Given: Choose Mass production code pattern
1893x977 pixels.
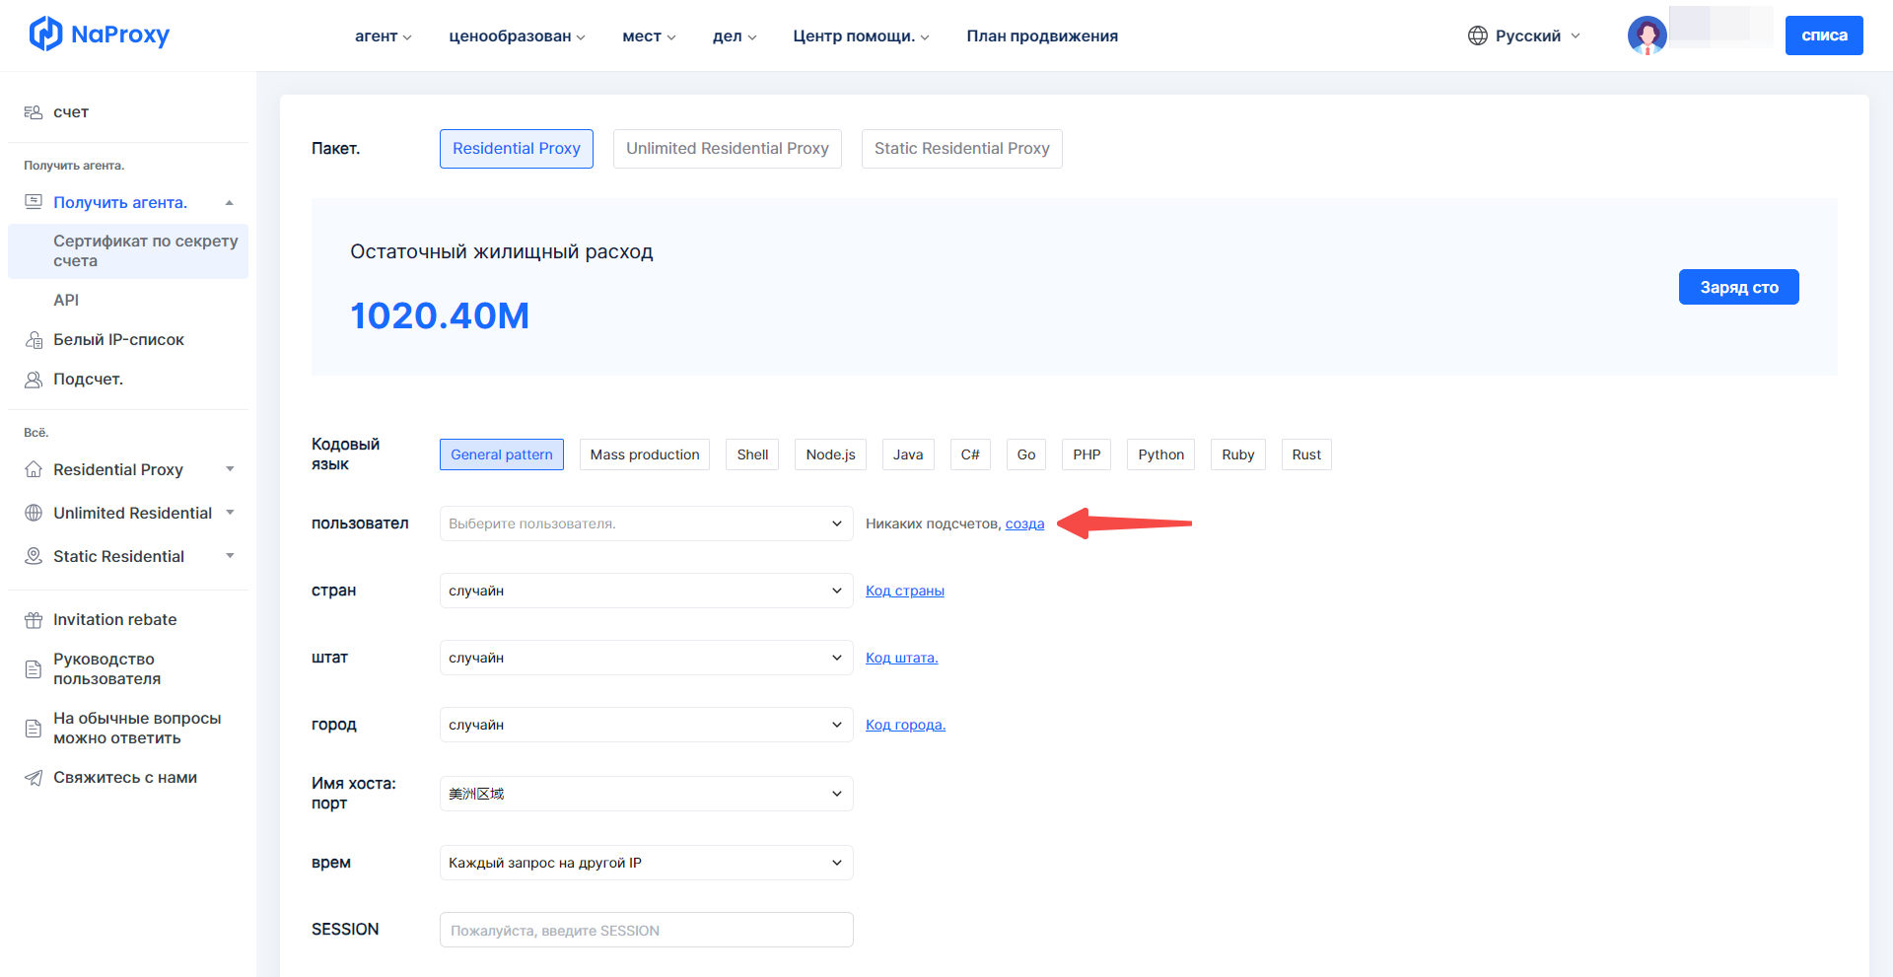Looking at the screenshot, I should pos(644,454).
